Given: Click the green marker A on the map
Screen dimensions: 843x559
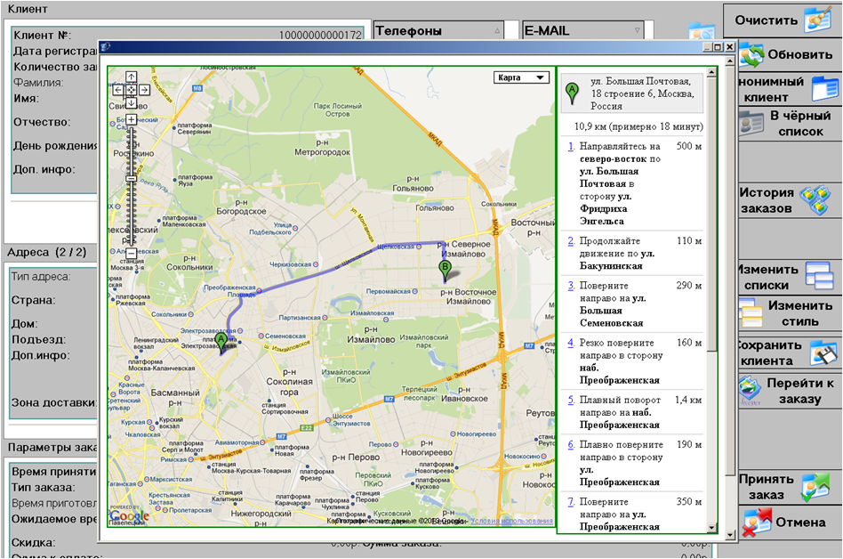Looking at the screenshot, I should (221, 344).
